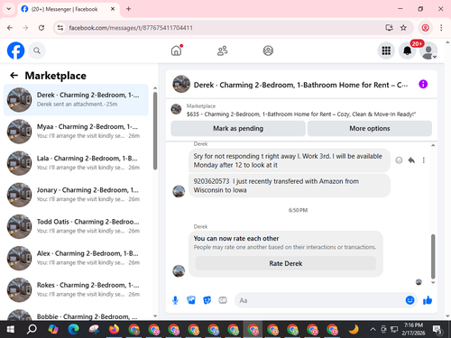Click Rate Derek button
Viewport: 451px width, 338px height.
click(286, 263)
